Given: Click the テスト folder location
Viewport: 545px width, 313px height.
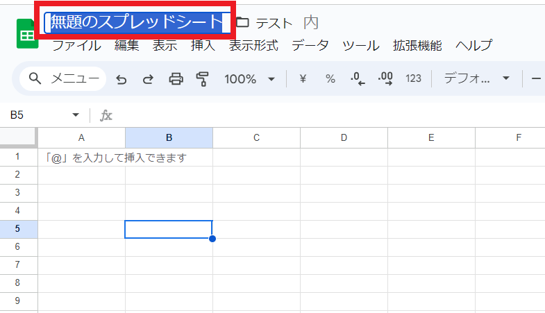Looking at the screenshot, I should 265,23.
